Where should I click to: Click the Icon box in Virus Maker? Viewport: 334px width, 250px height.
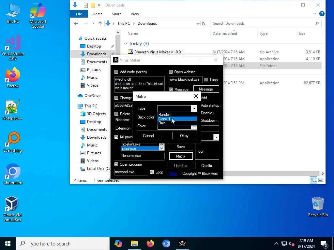(x=207, y=151)
